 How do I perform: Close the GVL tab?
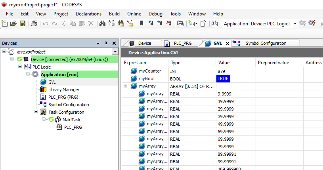point(227,44)
